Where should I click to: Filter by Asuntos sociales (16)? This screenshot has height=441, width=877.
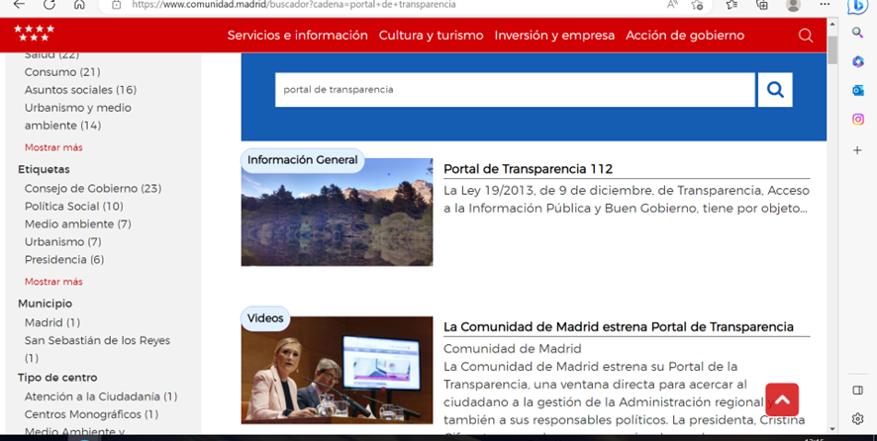coord(80,90)
